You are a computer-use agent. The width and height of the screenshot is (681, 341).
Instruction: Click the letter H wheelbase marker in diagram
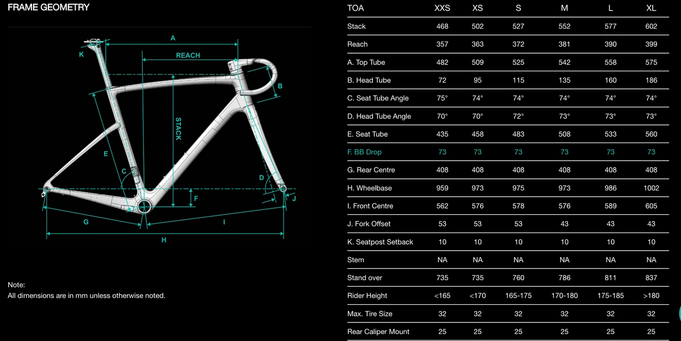pyautogui.click(x=164, y=240)
